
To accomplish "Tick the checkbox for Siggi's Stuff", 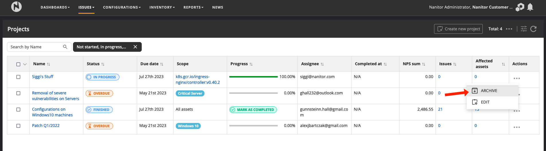I will point(18,77).
